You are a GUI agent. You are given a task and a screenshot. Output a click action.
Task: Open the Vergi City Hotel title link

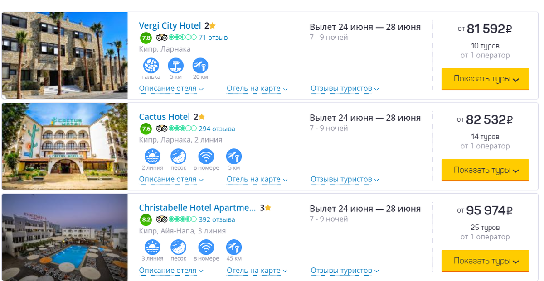[170, 26]
